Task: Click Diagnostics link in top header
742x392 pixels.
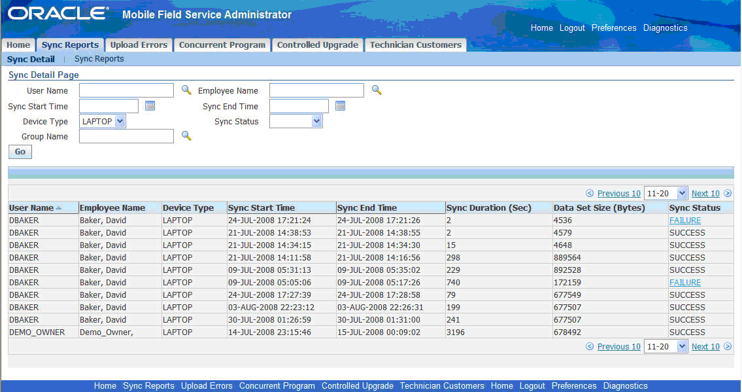Action: point(665,27)
